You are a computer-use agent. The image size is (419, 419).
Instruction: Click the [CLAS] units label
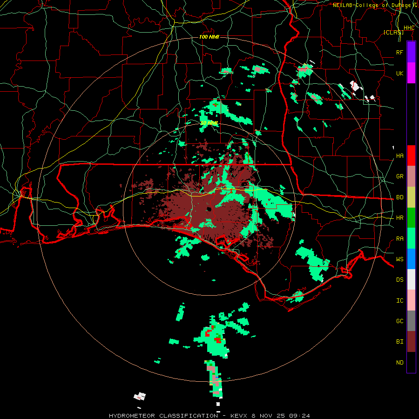pos(393,32)
